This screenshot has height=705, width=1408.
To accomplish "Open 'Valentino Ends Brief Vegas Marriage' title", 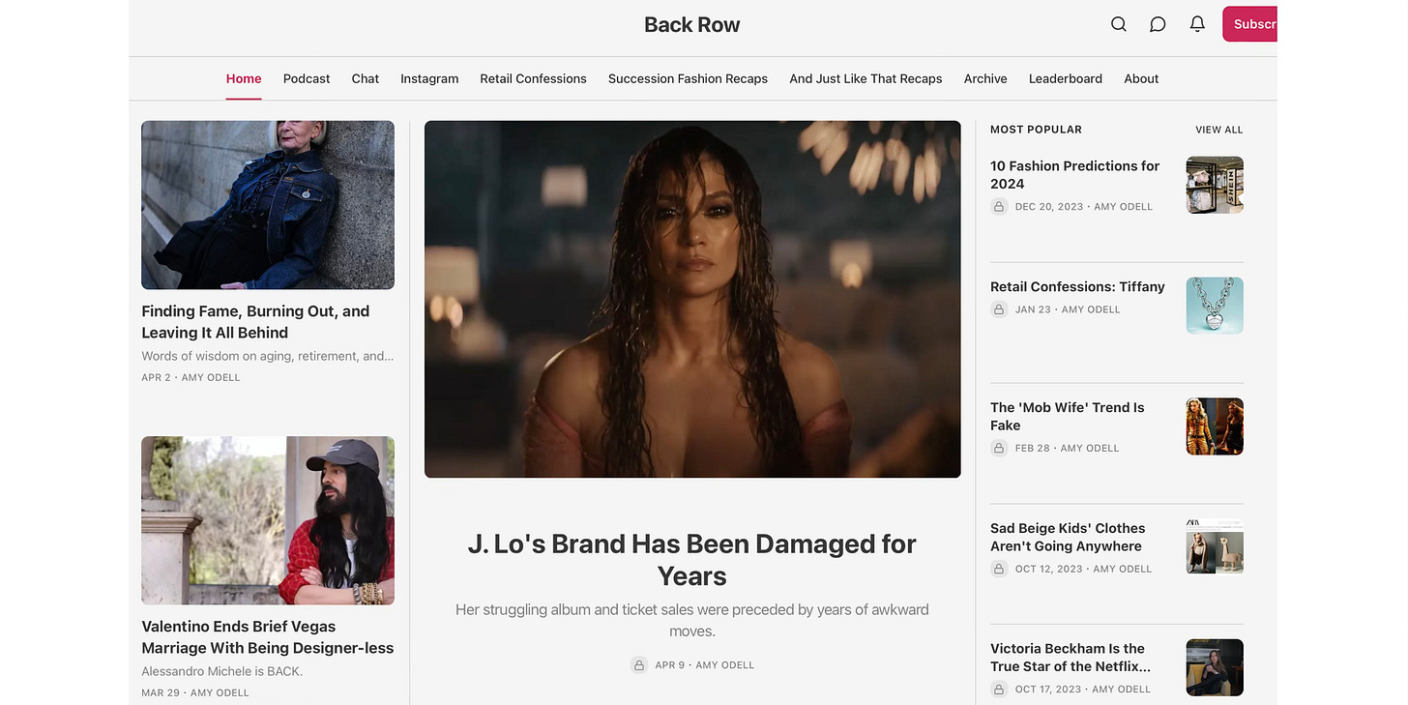I will [x=268, y=637].
